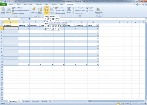This screenshot has height=105, width=147.
Task: Open Customize Quick Access Toolbar dropdown
Action: click(16, 1)
